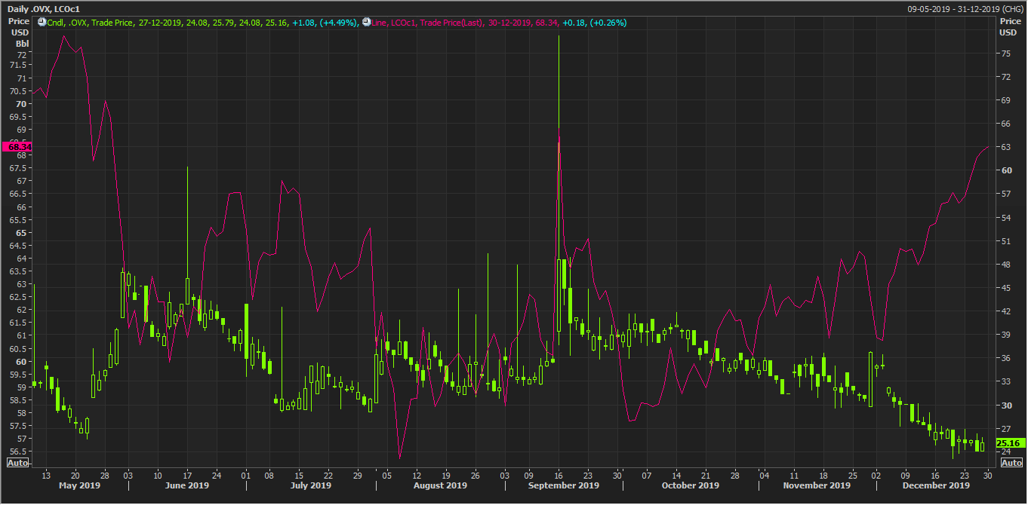Viewport: 1028px width, 505px height.
Task: Toggle Auto scaling below the 24 axis value
Action: [x=1011, y=463]
